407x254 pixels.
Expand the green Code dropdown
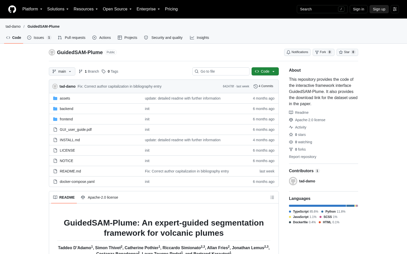click(x=265, y=71)
